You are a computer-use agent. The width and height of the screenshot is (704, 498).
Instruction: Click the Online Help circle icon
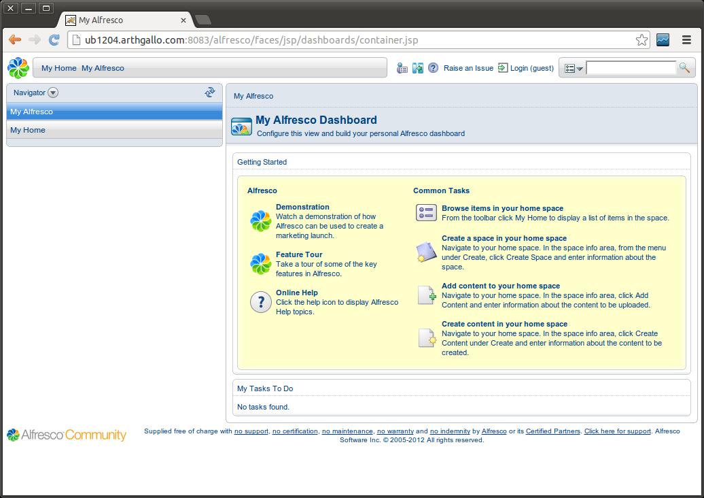click(260, 302)
